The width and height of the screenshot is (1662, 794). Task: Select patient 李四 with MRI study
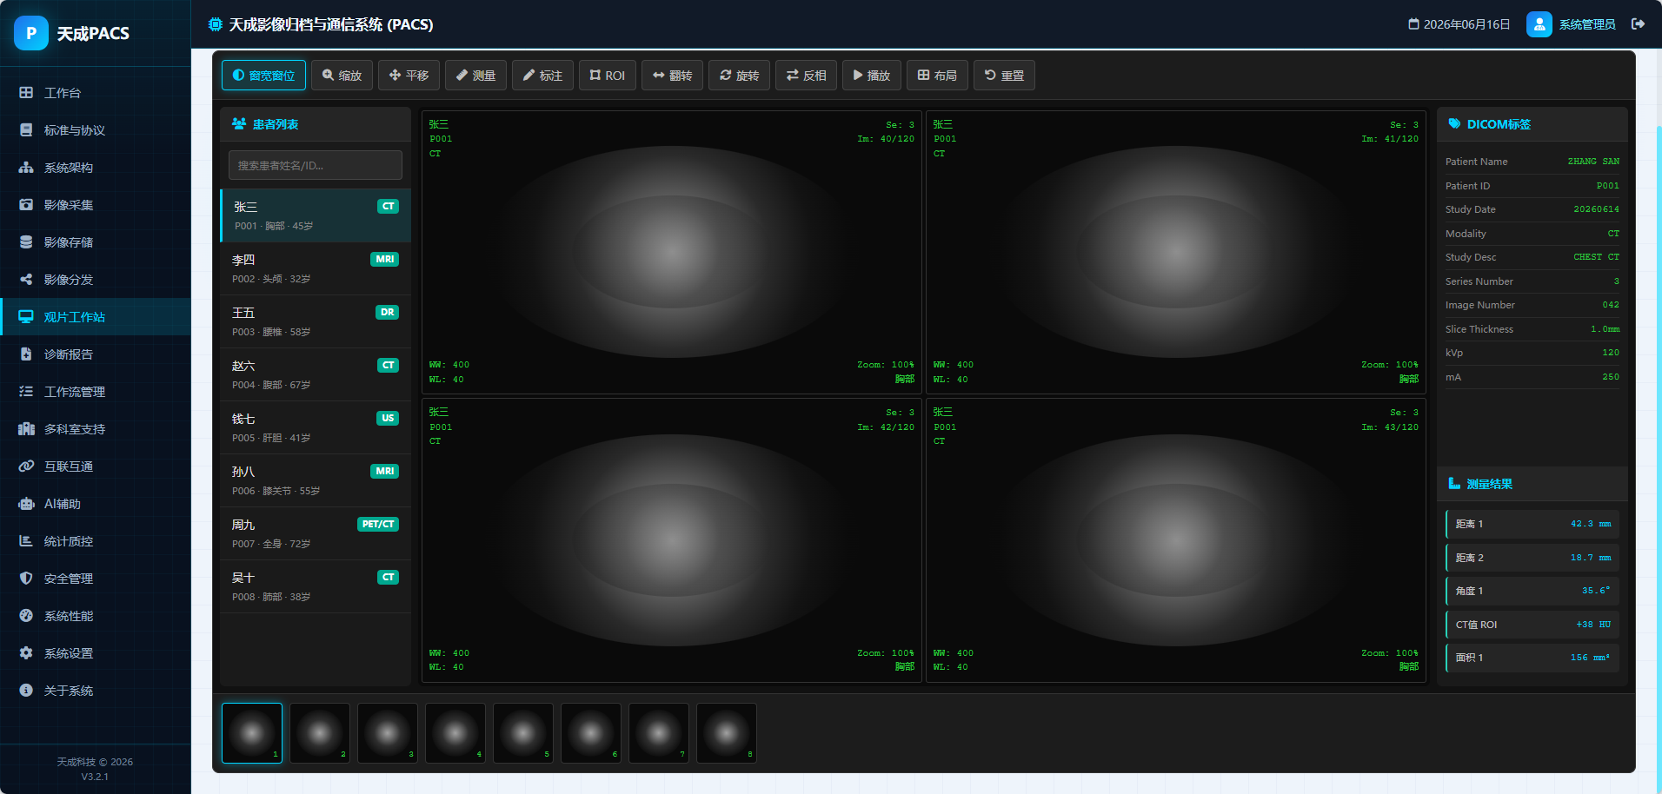316,268
